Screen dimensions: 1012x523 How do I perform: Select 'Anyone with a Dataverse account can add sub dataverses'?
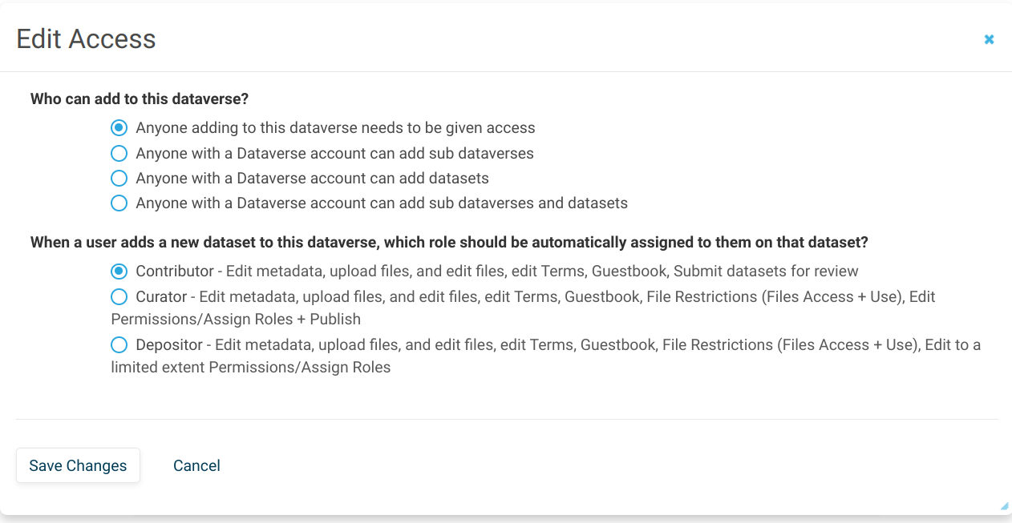point(119,153)
